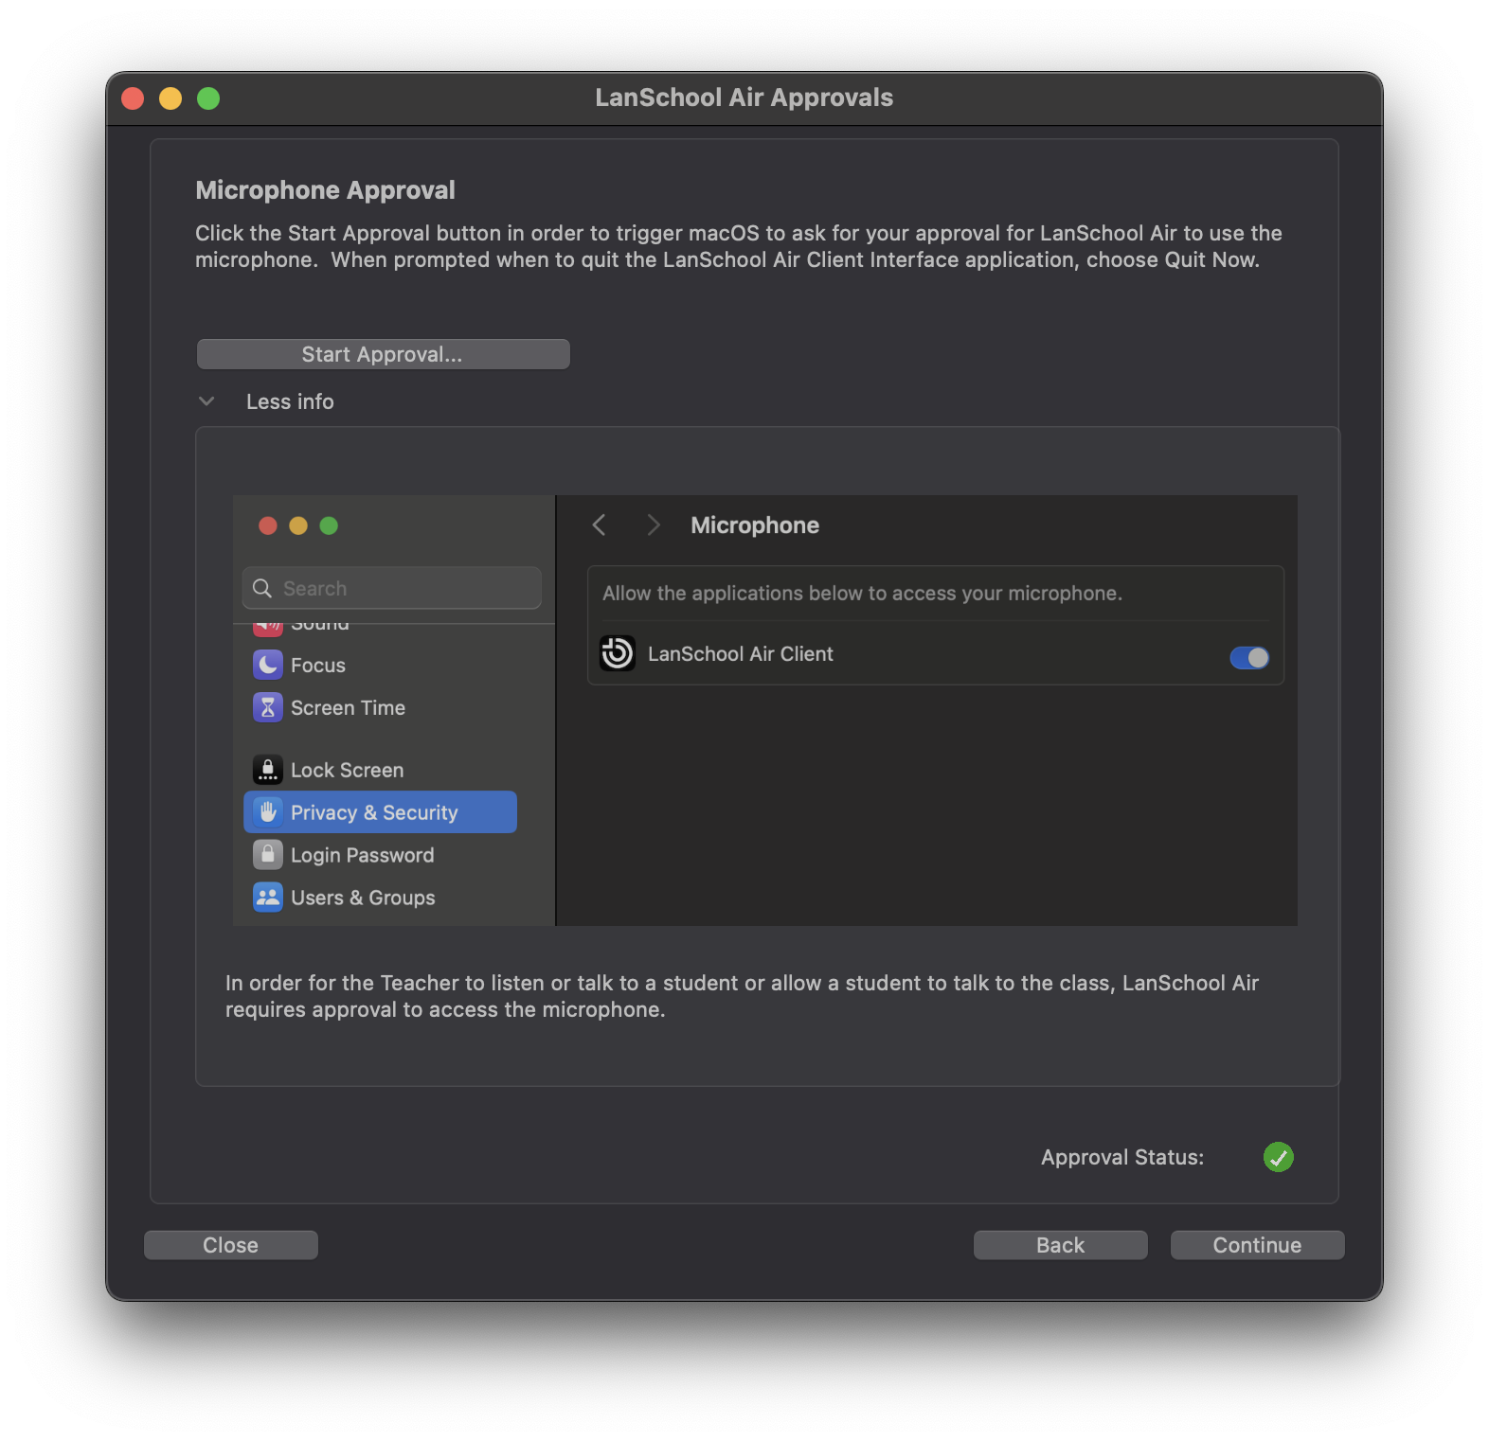Image resolution: width=1489 pixels, height=1441 pixels.
Task: Toggle the LanSchool Air Client microphone switch
Action: [x=1248, y=657]
